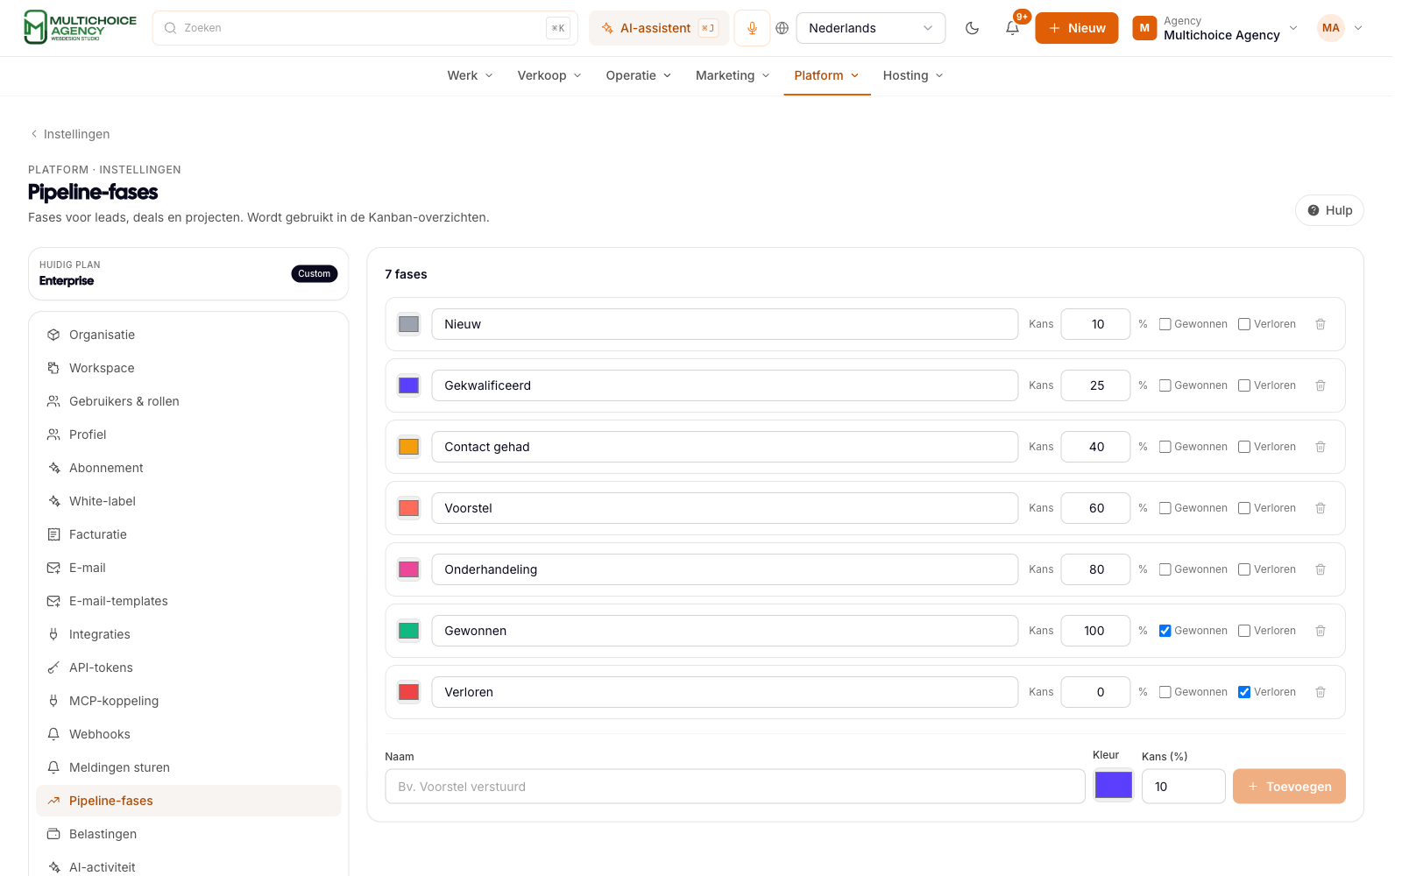The image size is (1402, 876).
Task: Open notifications via the bell icon
Action: pos(1012,28)
